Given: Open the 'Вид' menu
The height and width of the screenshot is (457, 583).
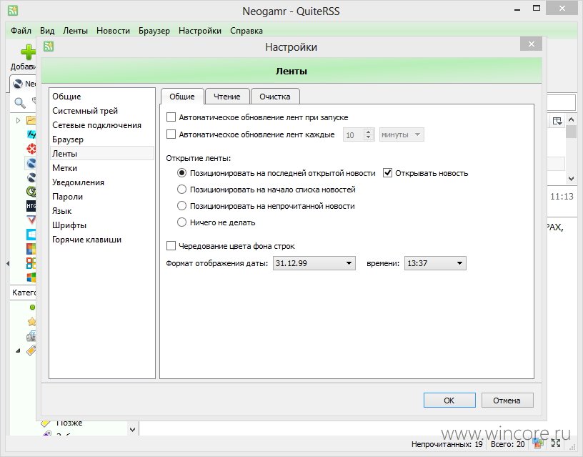Looking at the screenshot, I should pyautogui.click(x=47, y=31).
